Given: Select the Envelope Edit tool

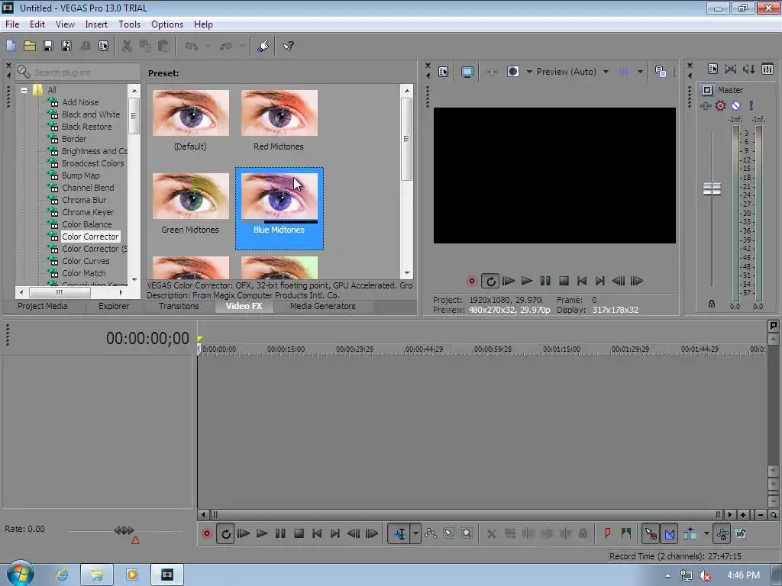Looking at the screenshot, I should 431,533.
